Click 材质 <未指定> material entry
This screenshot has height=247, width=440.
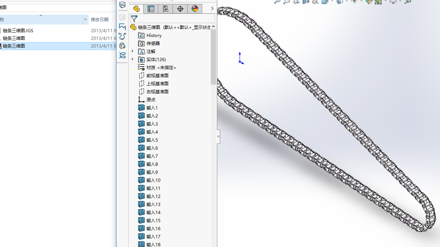pyautogui.click(x=157, y=68)
